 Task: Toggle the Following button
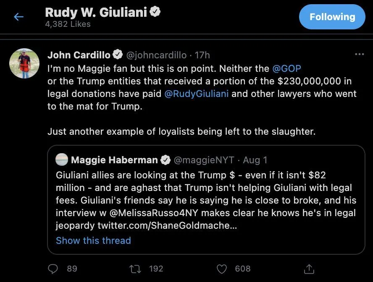[x=332, y=17]
